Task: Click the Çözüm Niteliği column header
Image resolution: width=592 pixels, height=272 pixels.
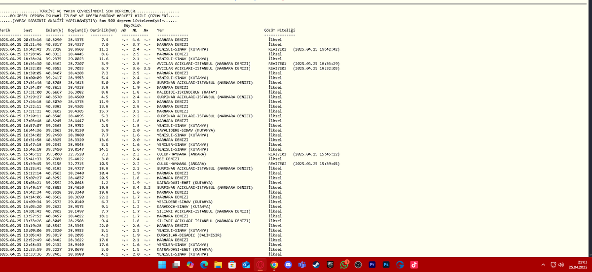Action: [279, 30]
